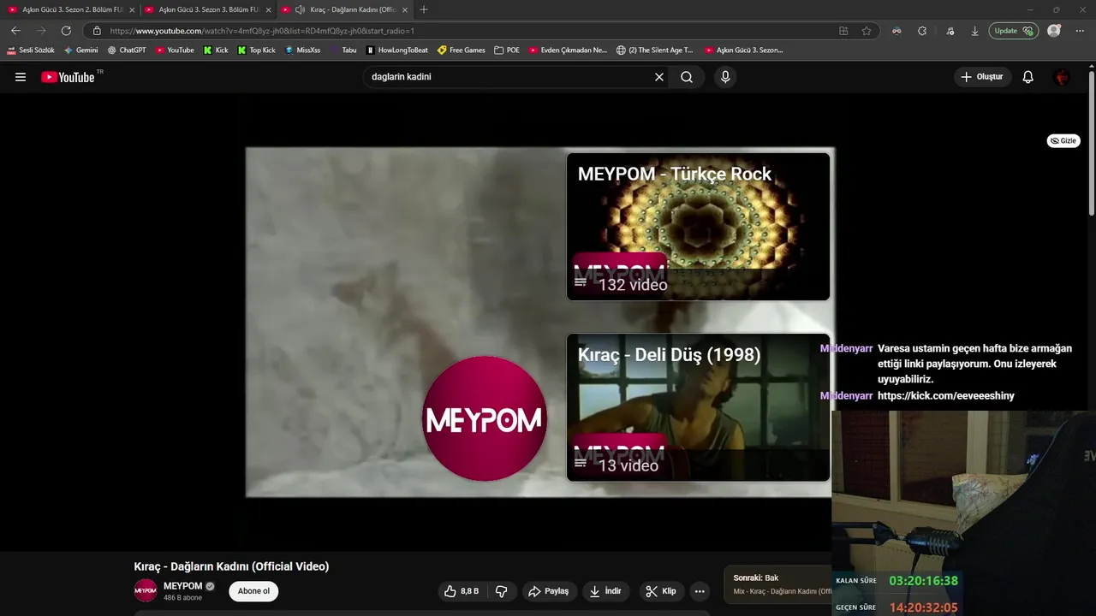The width and height of the screenshot is (1096, 616).
Task: Click the round MEYPOM channel logo end card
Action: coord(485,418)
